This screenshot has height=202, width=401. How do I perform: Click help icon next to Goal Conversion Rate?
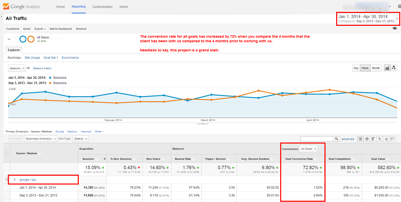tap(316, 159)
